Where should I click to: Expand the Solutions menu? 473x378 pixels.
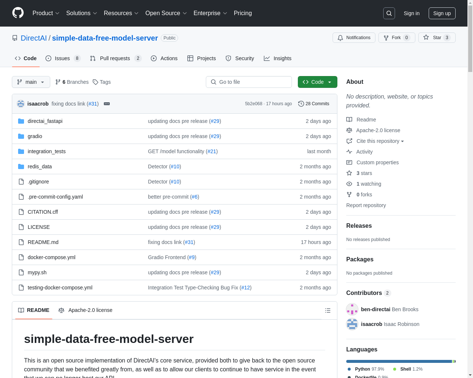pyautogui.click(x=82, y=13)
